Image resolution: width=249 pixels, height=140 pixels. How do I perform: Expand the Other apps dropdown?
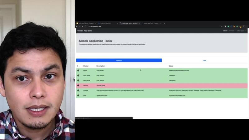point(241,31)
